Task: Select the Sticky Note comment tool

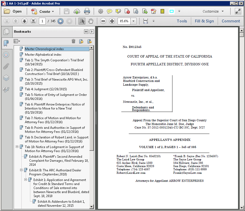Action: pos(110,11)
